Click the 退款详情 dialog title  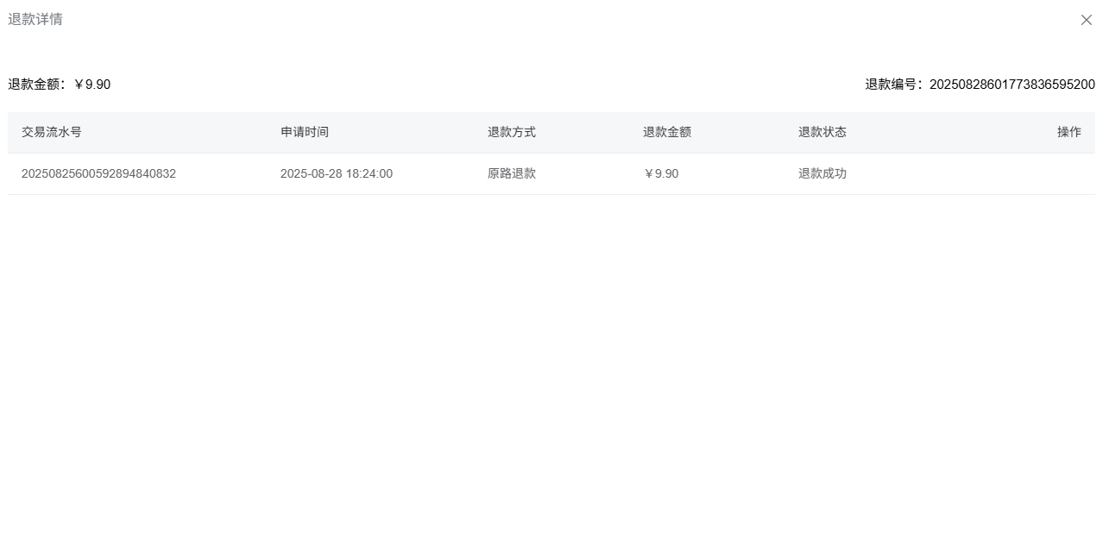(35, 19)
